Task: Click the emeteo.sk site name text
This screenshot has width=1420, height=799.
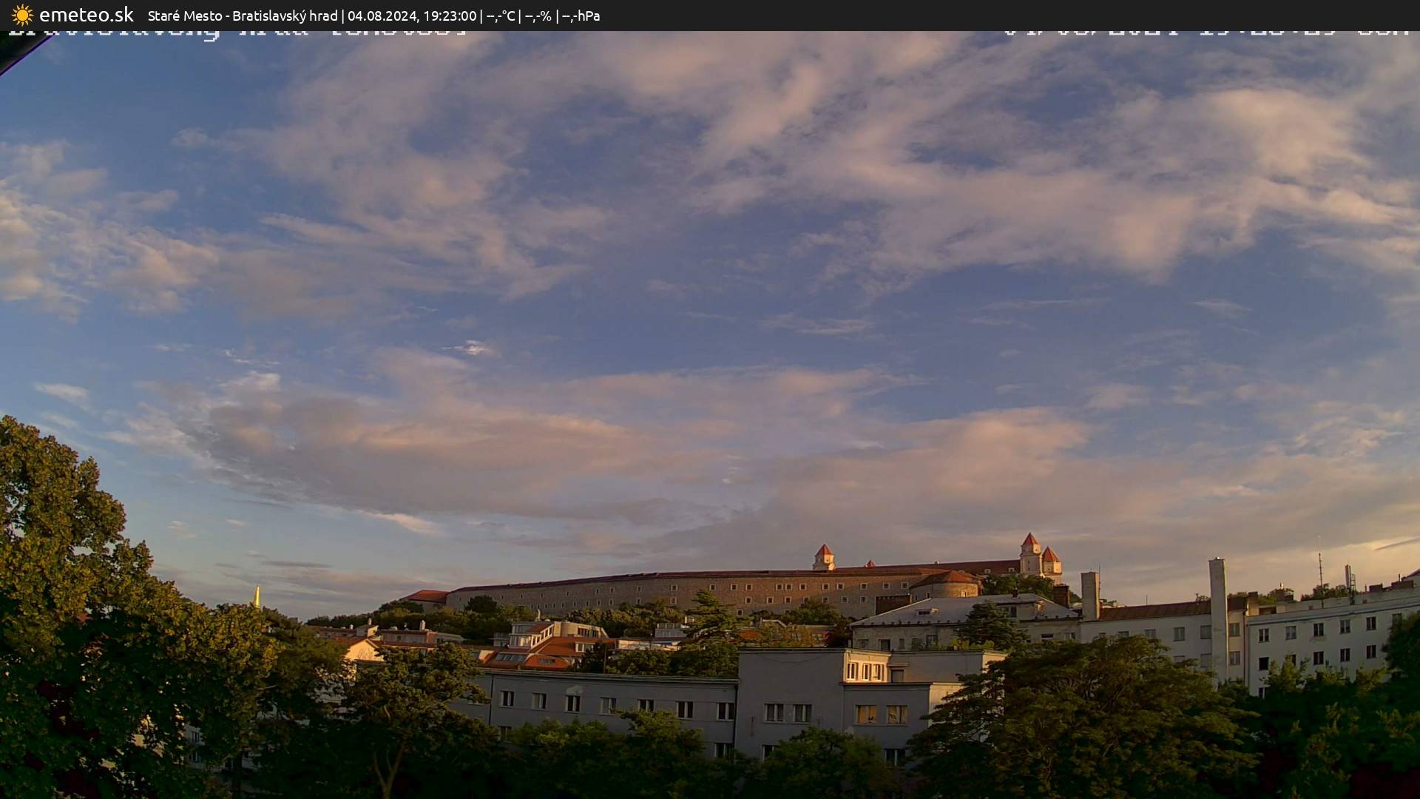Action: click(86, 15)
